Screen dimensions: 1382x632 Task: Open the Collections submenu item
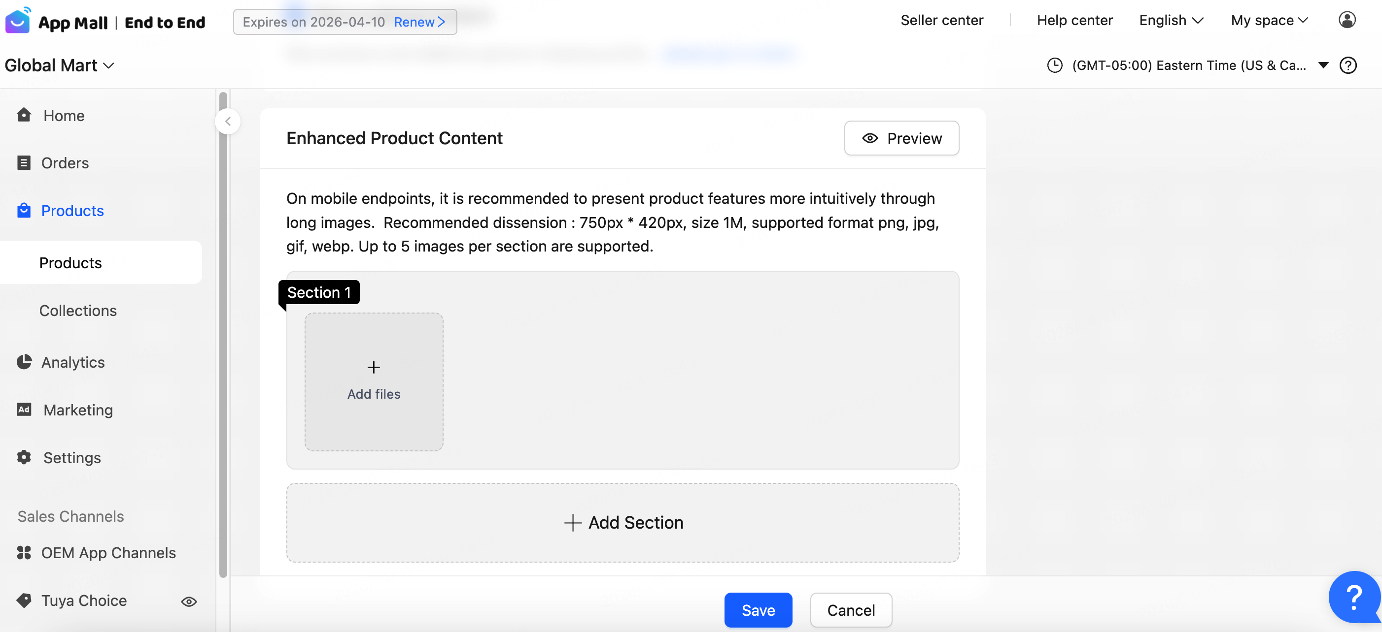click(78, 310)
